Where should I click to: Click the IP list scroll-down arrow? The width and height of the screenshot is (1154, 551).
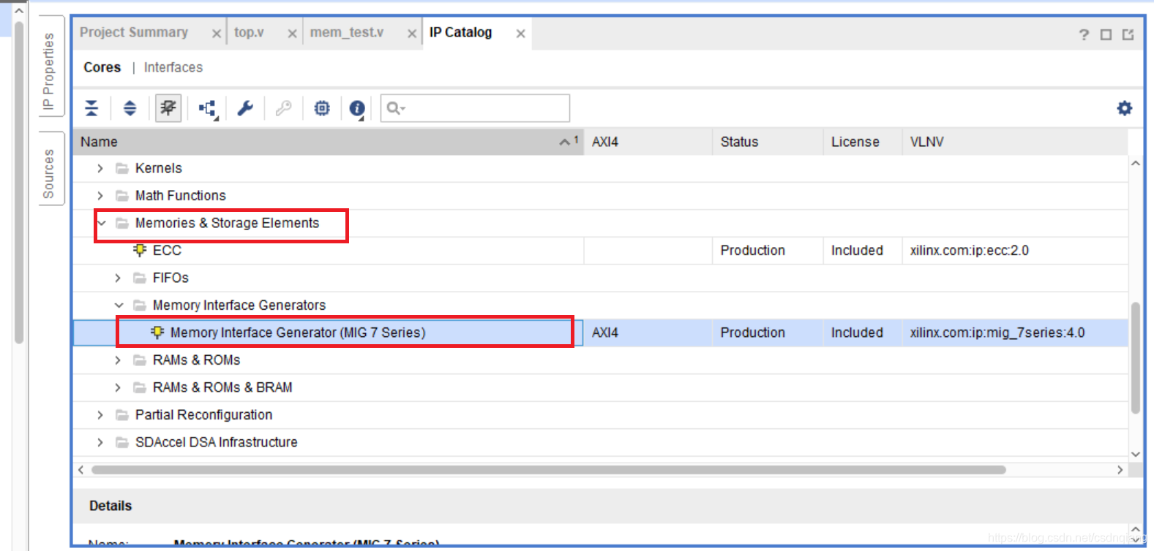tap(1136, 455)
